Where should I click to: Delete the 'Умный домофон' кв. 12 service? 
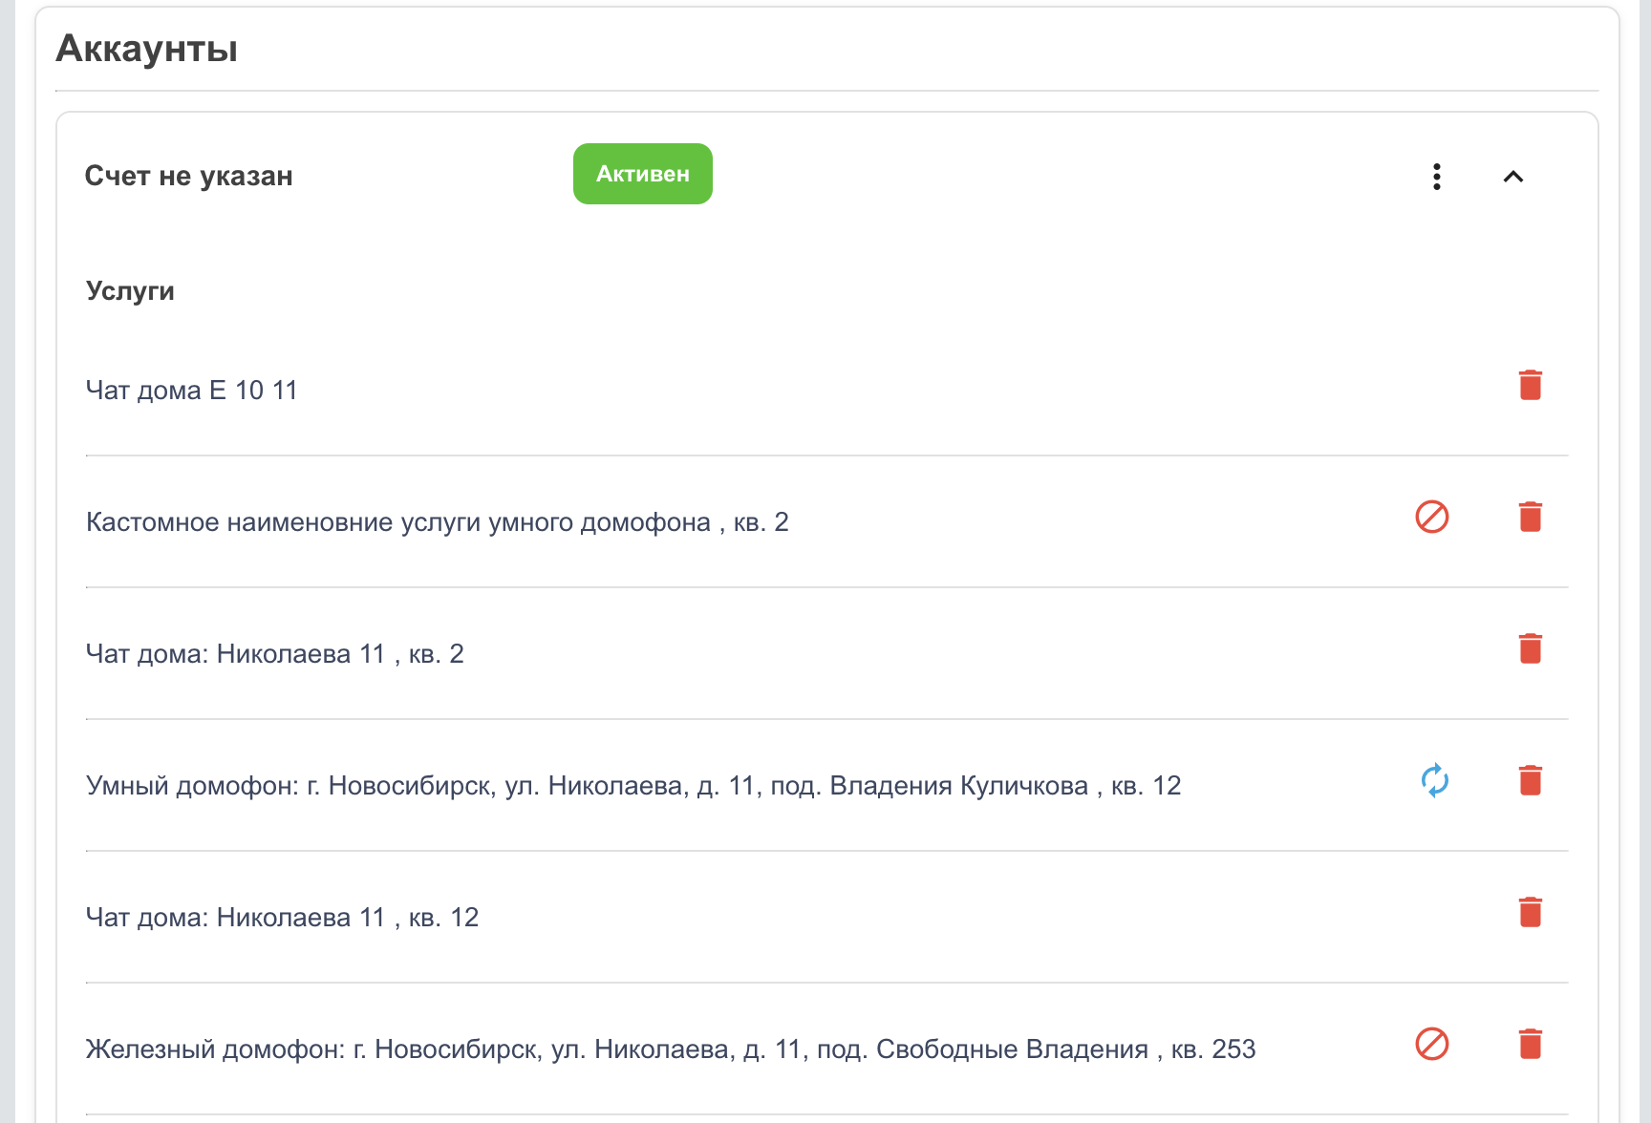1530,780
